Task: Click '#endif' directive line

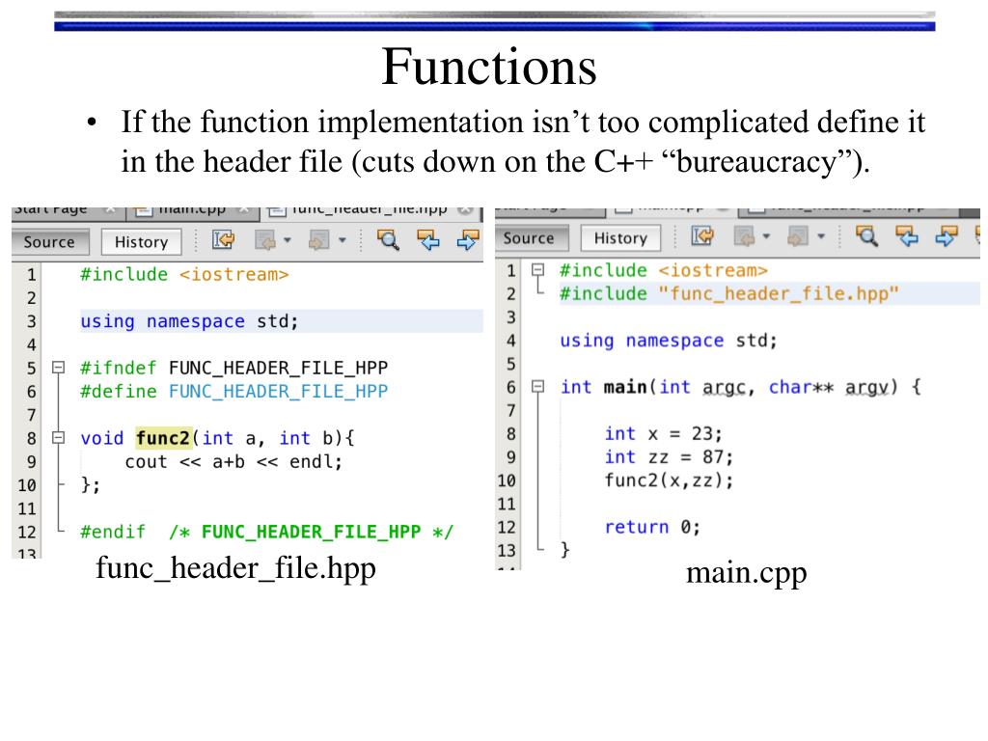Action: (113, 532)
